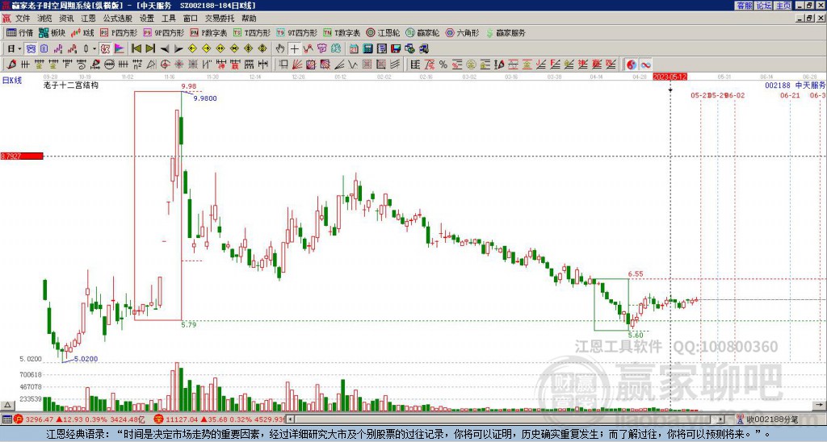Click the floppy disk save icon
Image resolution: width=827 pixels, height=442 pixels.
[396, 49]
